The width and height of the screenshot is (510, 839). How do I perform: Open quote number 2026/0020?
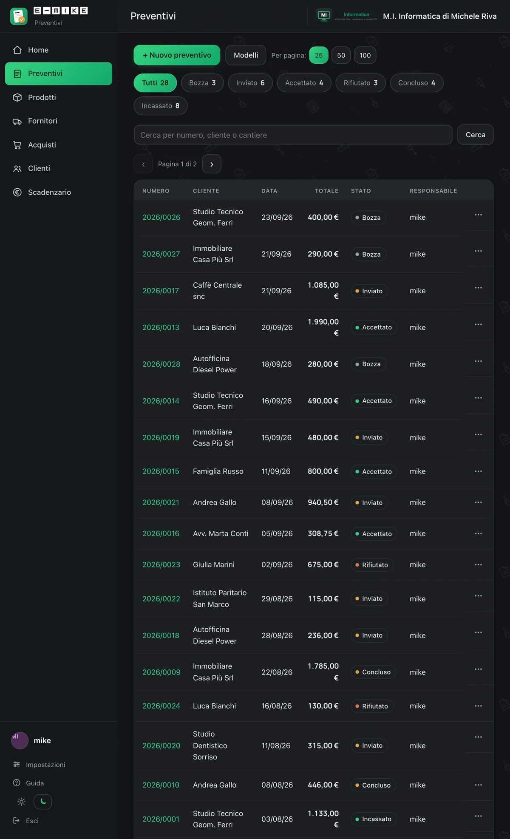coord(161,745)
